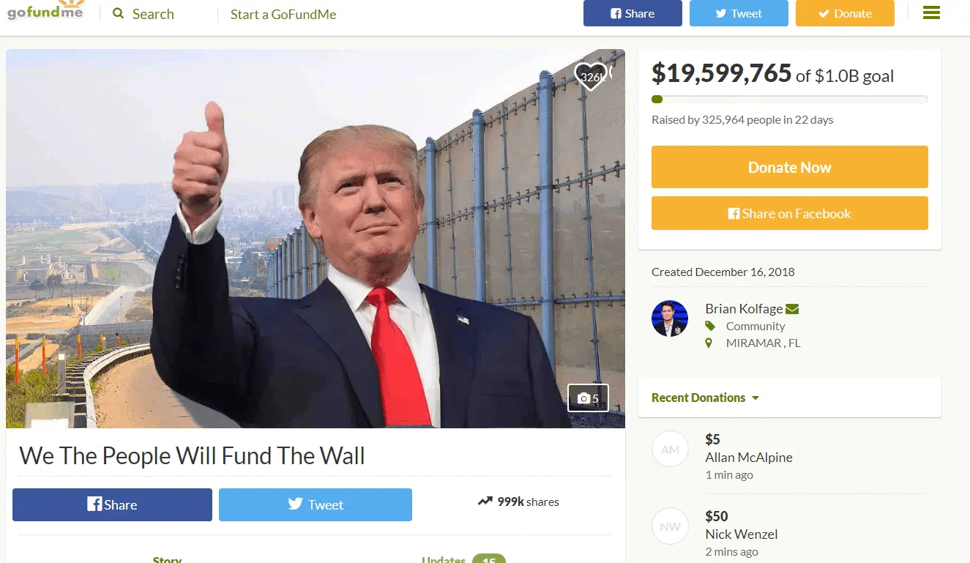Screen dimensions: 970x563
Task: Click the orange Donate Now button
Action: pyautogui.click(x=790, y=167)
